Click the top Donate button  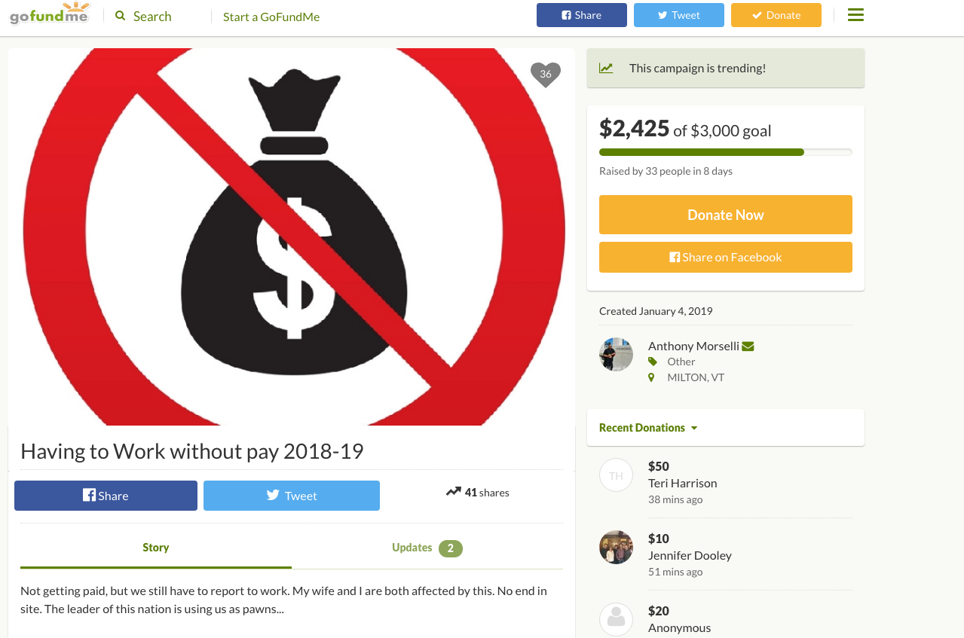(x=776, y=15)
